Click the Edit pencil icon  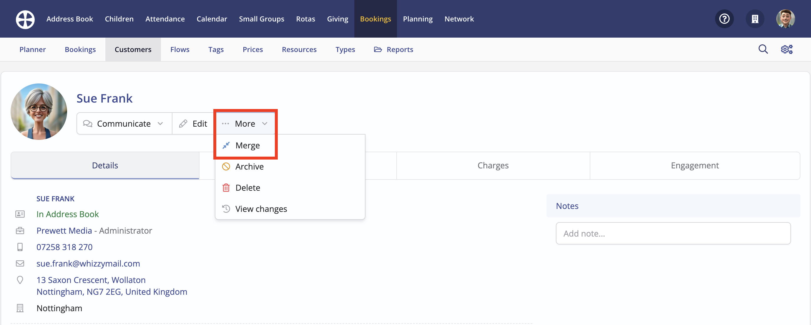[x=183, y=123]
